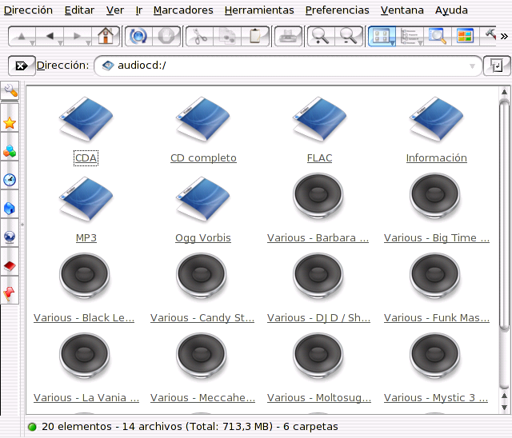Viewport: 512px width, 438px height.
Task: Select the Various - DJ D / Sh... track
Action: (x=318, y=289)
